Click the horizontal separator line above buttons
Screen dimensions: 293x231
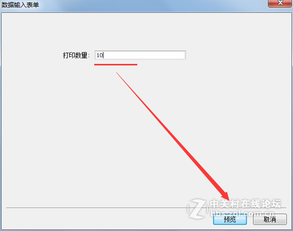point(146,207)
